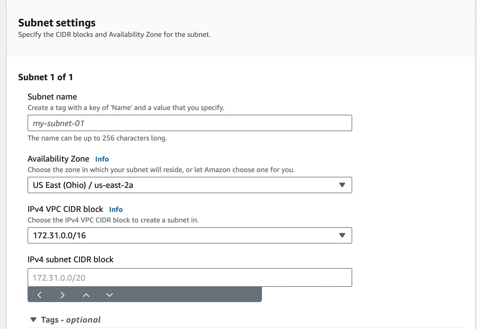Click the "Availability Zone" label text
Screen dimensions: 477x329
pyautogui.click(x=58, y=159)
